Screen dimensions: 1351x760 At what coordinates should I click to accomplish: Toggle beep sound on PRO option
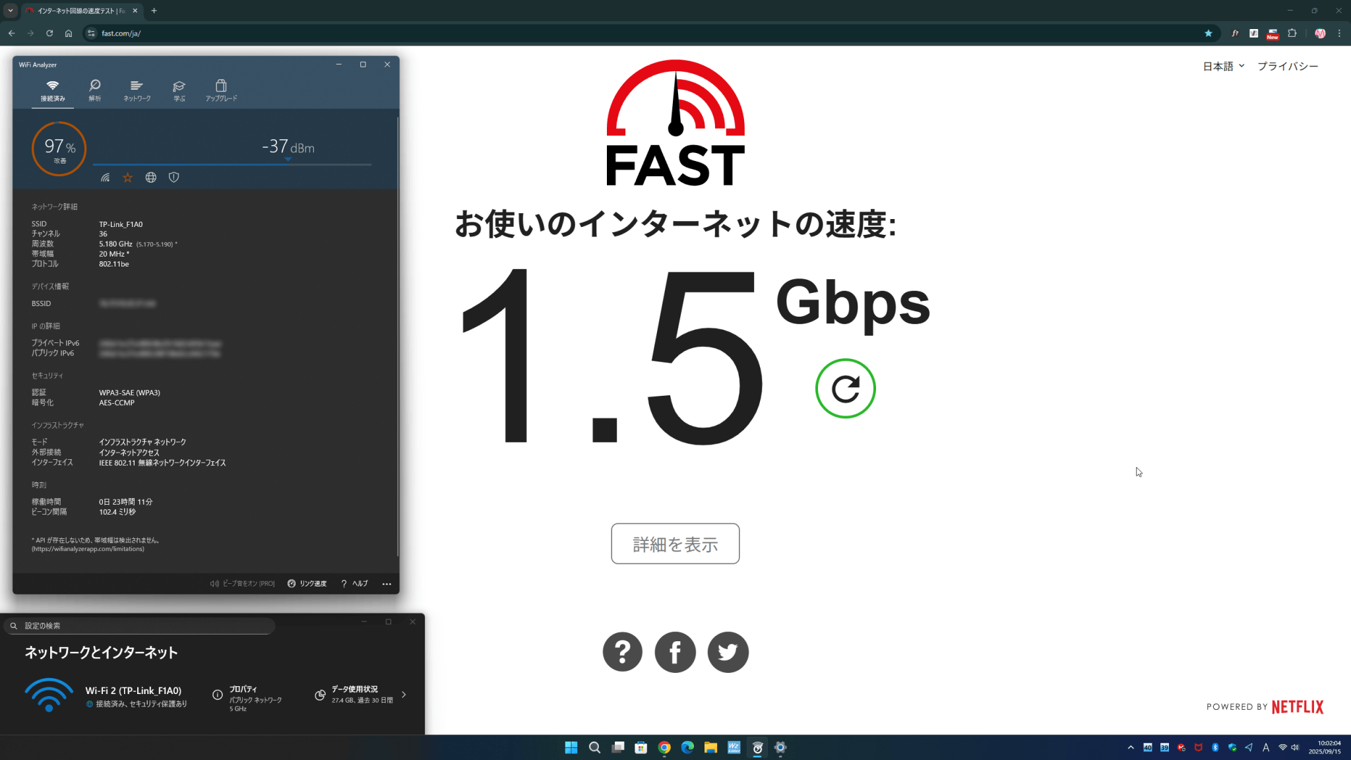pos(242,584)
